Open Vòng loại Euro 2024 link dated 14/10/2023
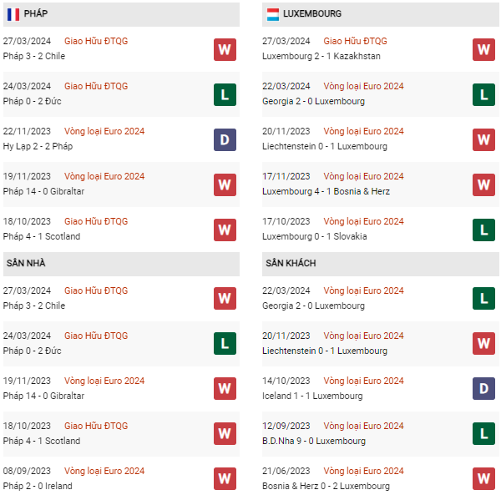 (363, 381)
